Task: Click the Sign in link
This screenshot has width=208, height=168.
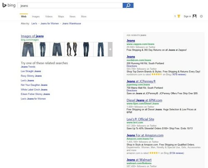Action: pos(187,16)
